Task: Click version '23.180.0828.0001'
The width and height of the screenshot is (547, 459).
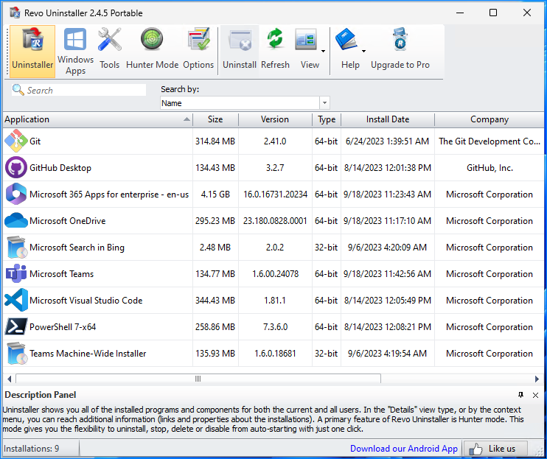Action: (x=275, y=220)
